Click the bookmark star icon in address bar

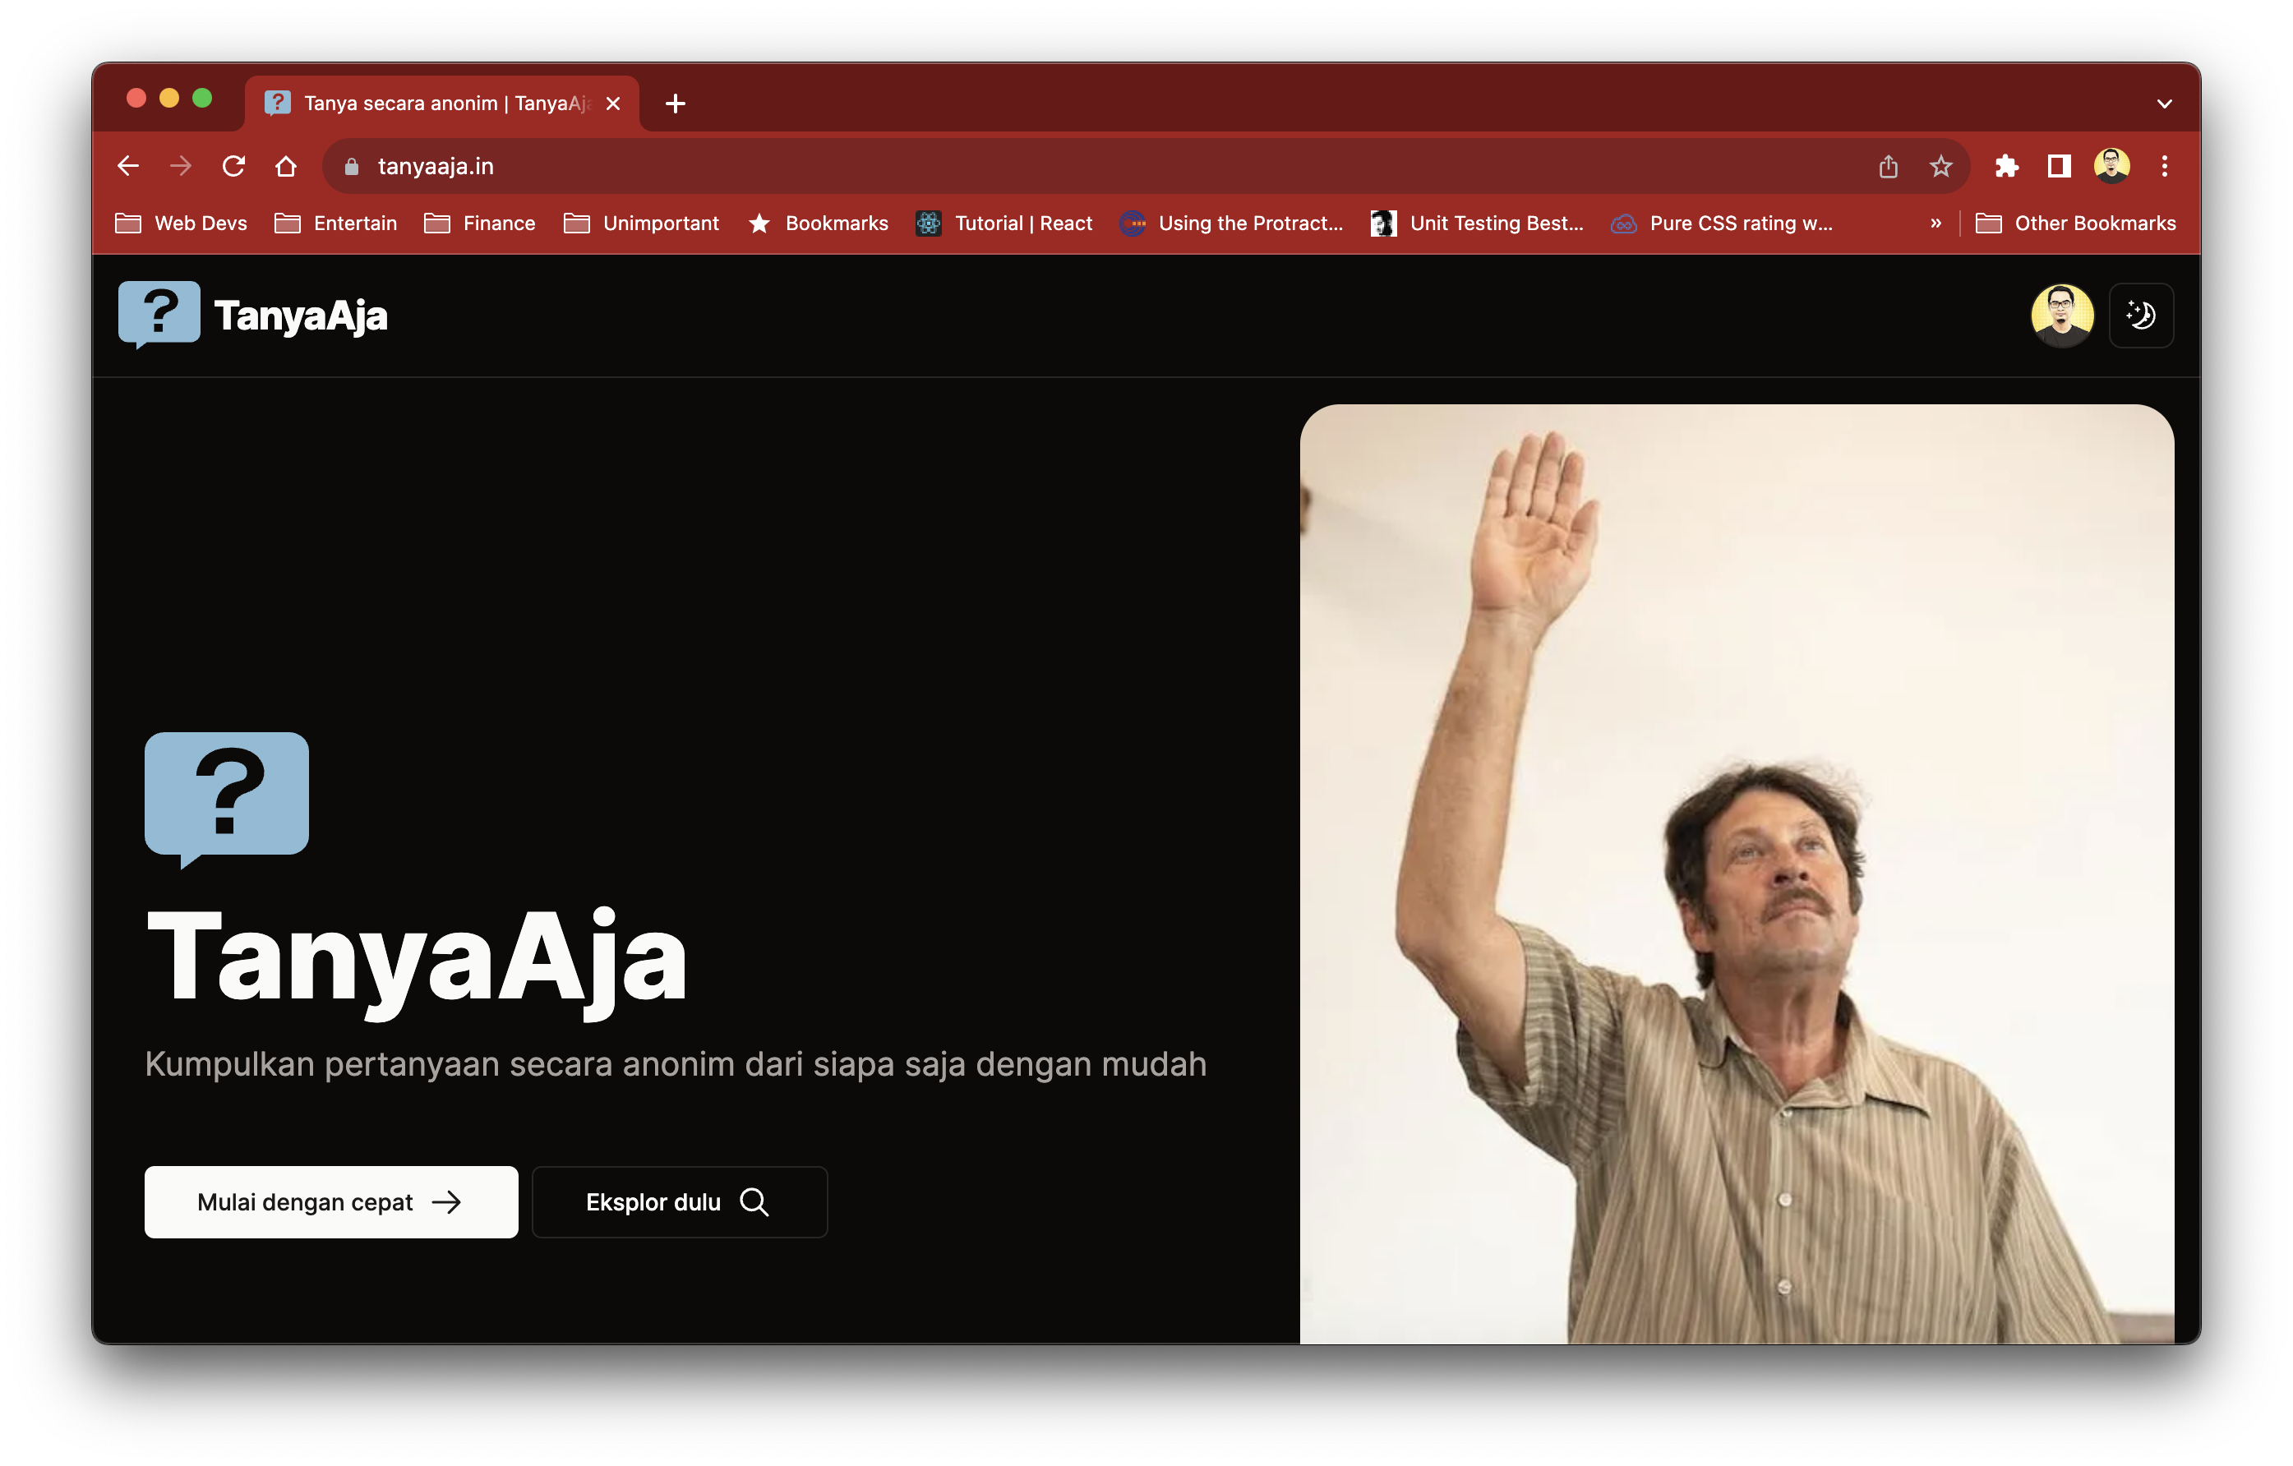(x=1940, y=167)
